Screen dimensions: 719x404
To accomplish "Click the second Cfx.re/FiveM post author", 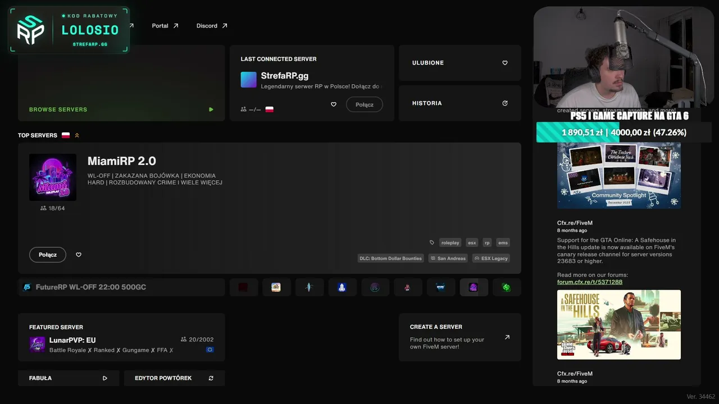I will (575, 374).
